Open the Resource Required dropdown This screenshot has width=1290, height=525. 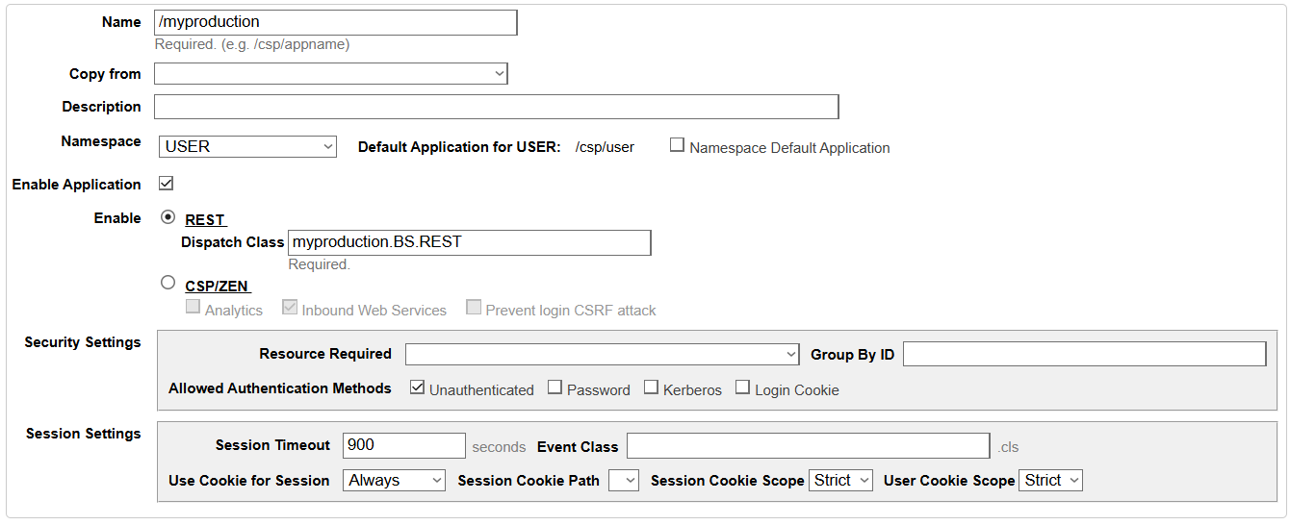[602, 354]
